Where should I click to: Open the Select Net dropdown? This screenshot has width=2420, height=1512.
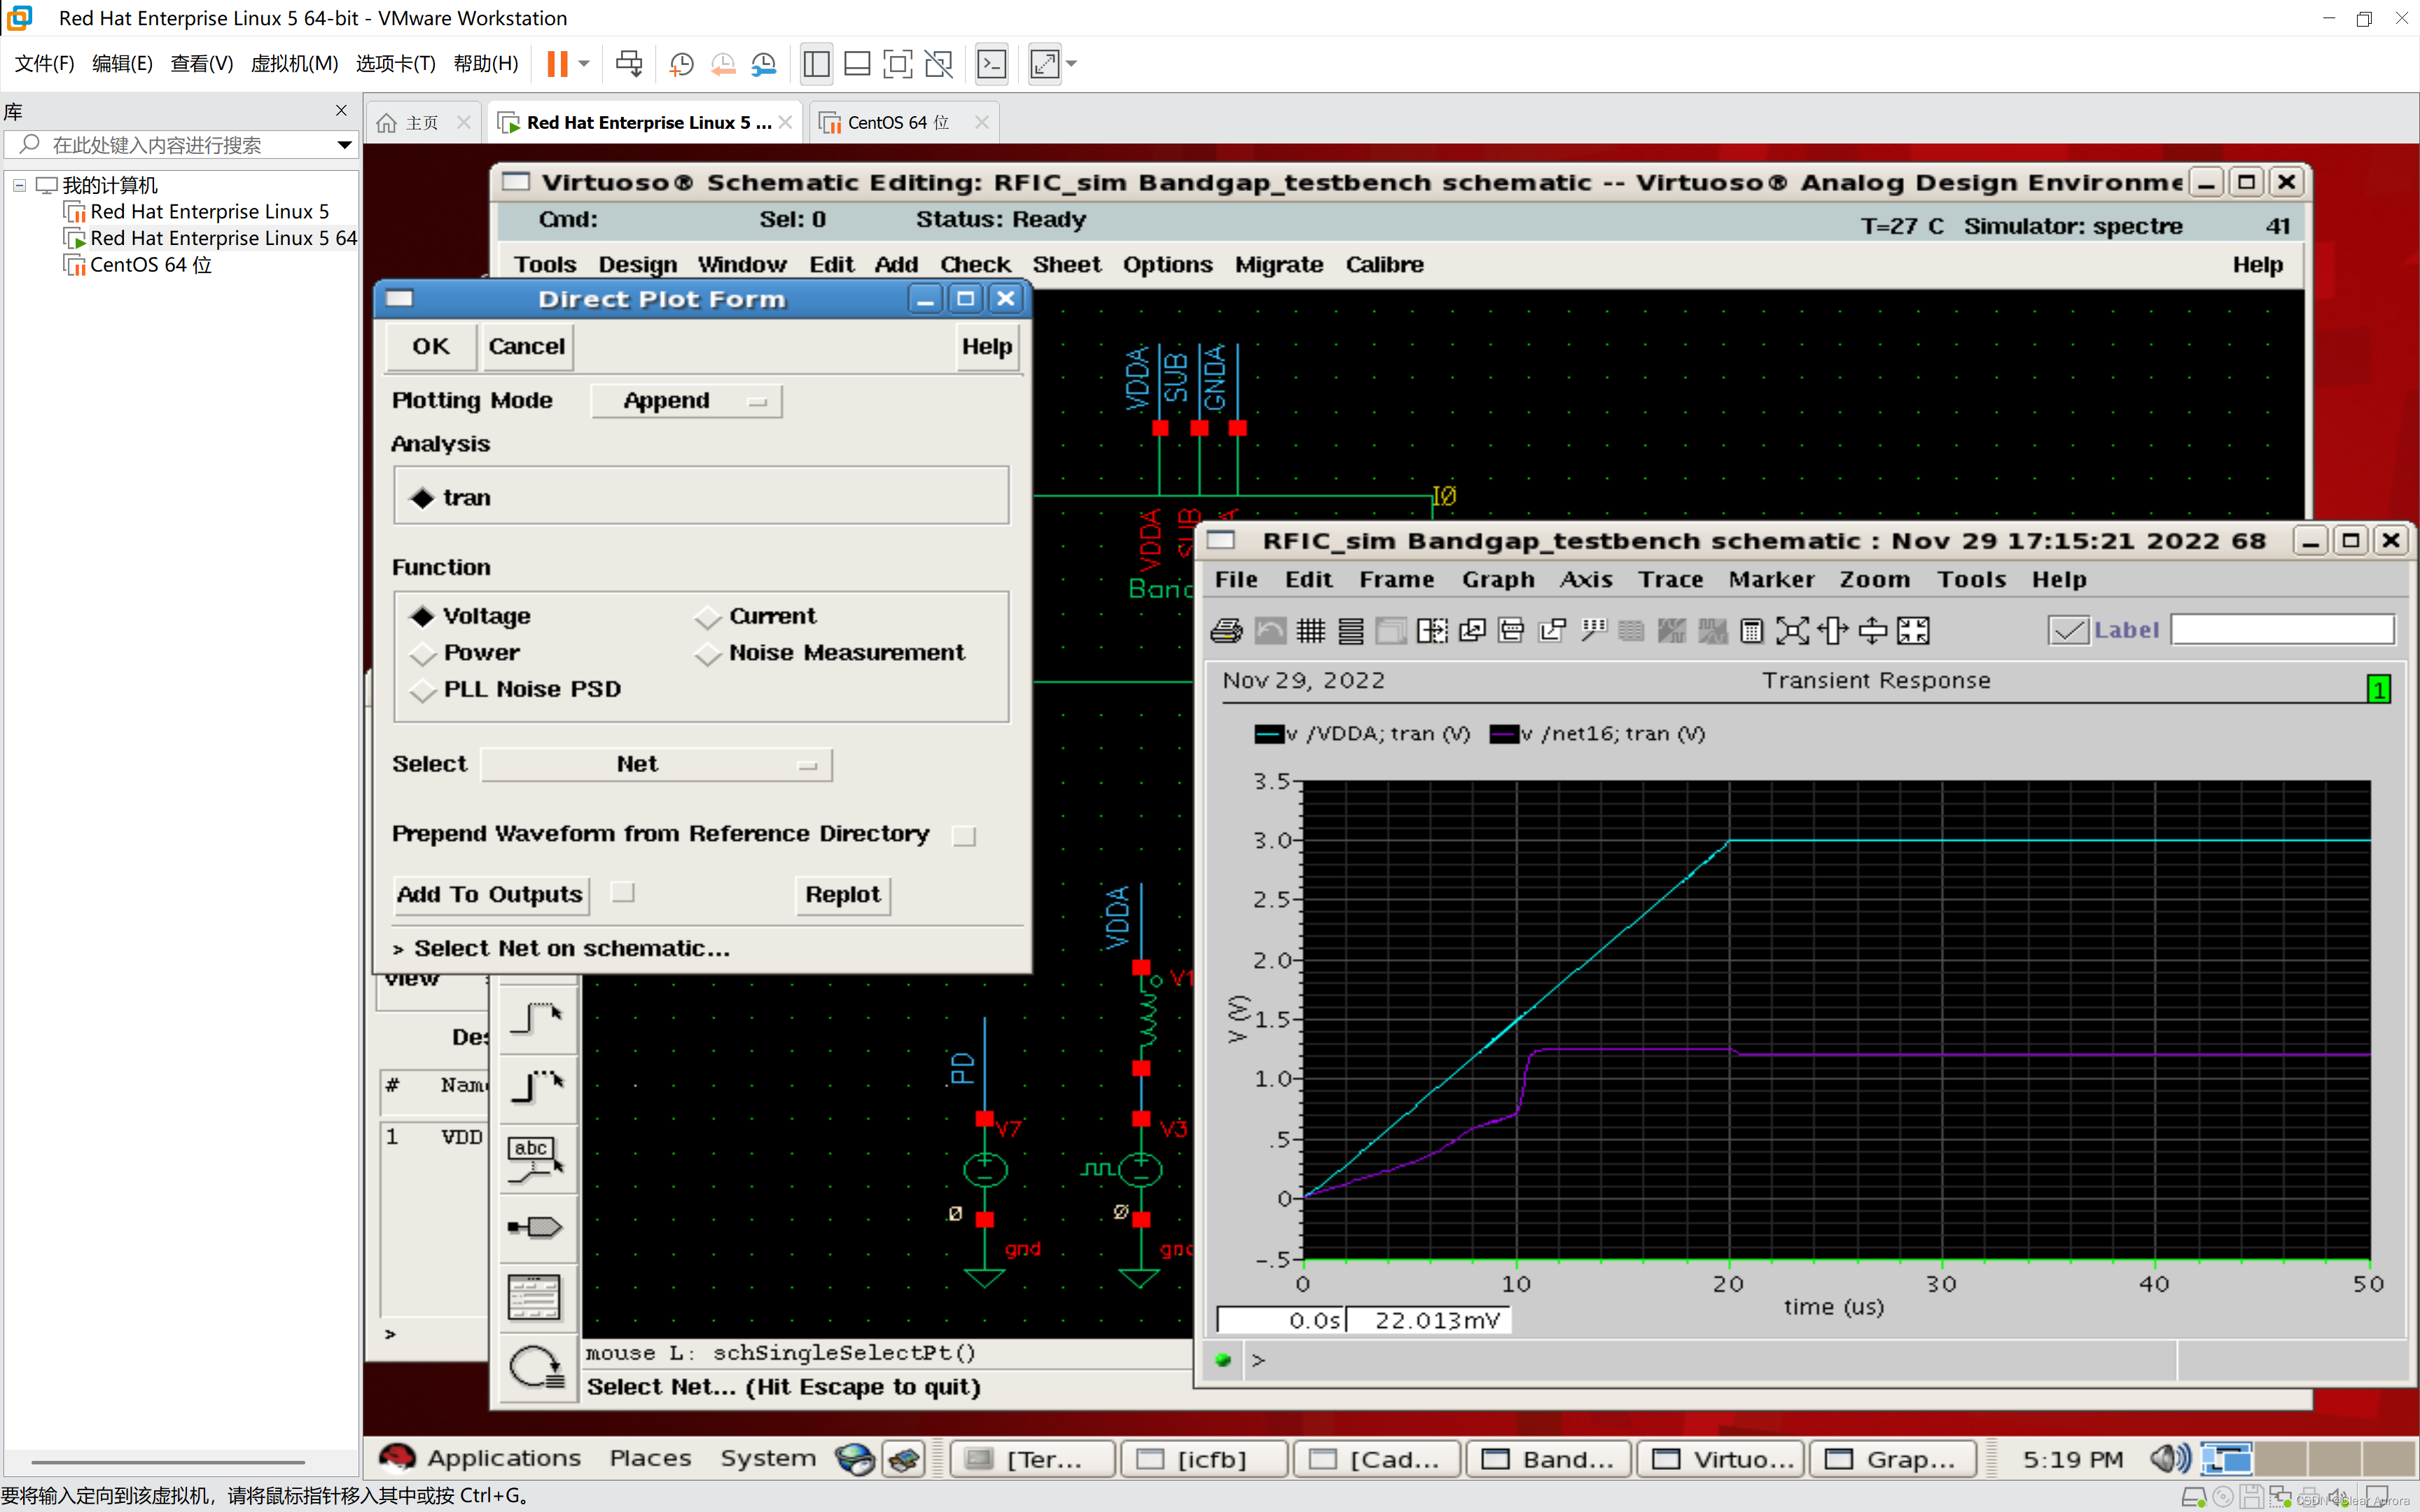656,764
